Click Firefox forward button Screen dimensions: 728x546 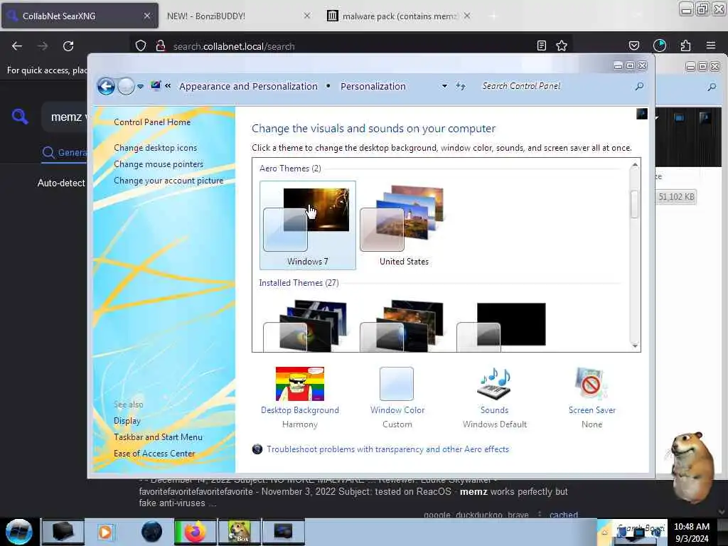pyautogui.click(x=43, y=46)
